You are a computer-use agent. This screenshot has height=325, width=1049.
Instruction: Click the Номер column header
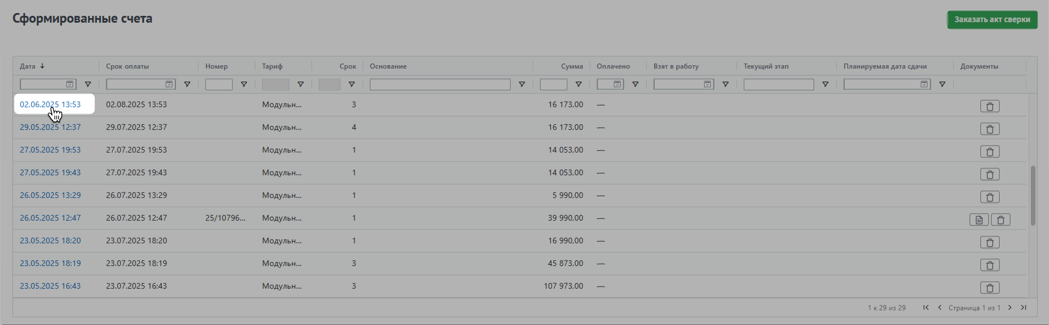(216, 66)
